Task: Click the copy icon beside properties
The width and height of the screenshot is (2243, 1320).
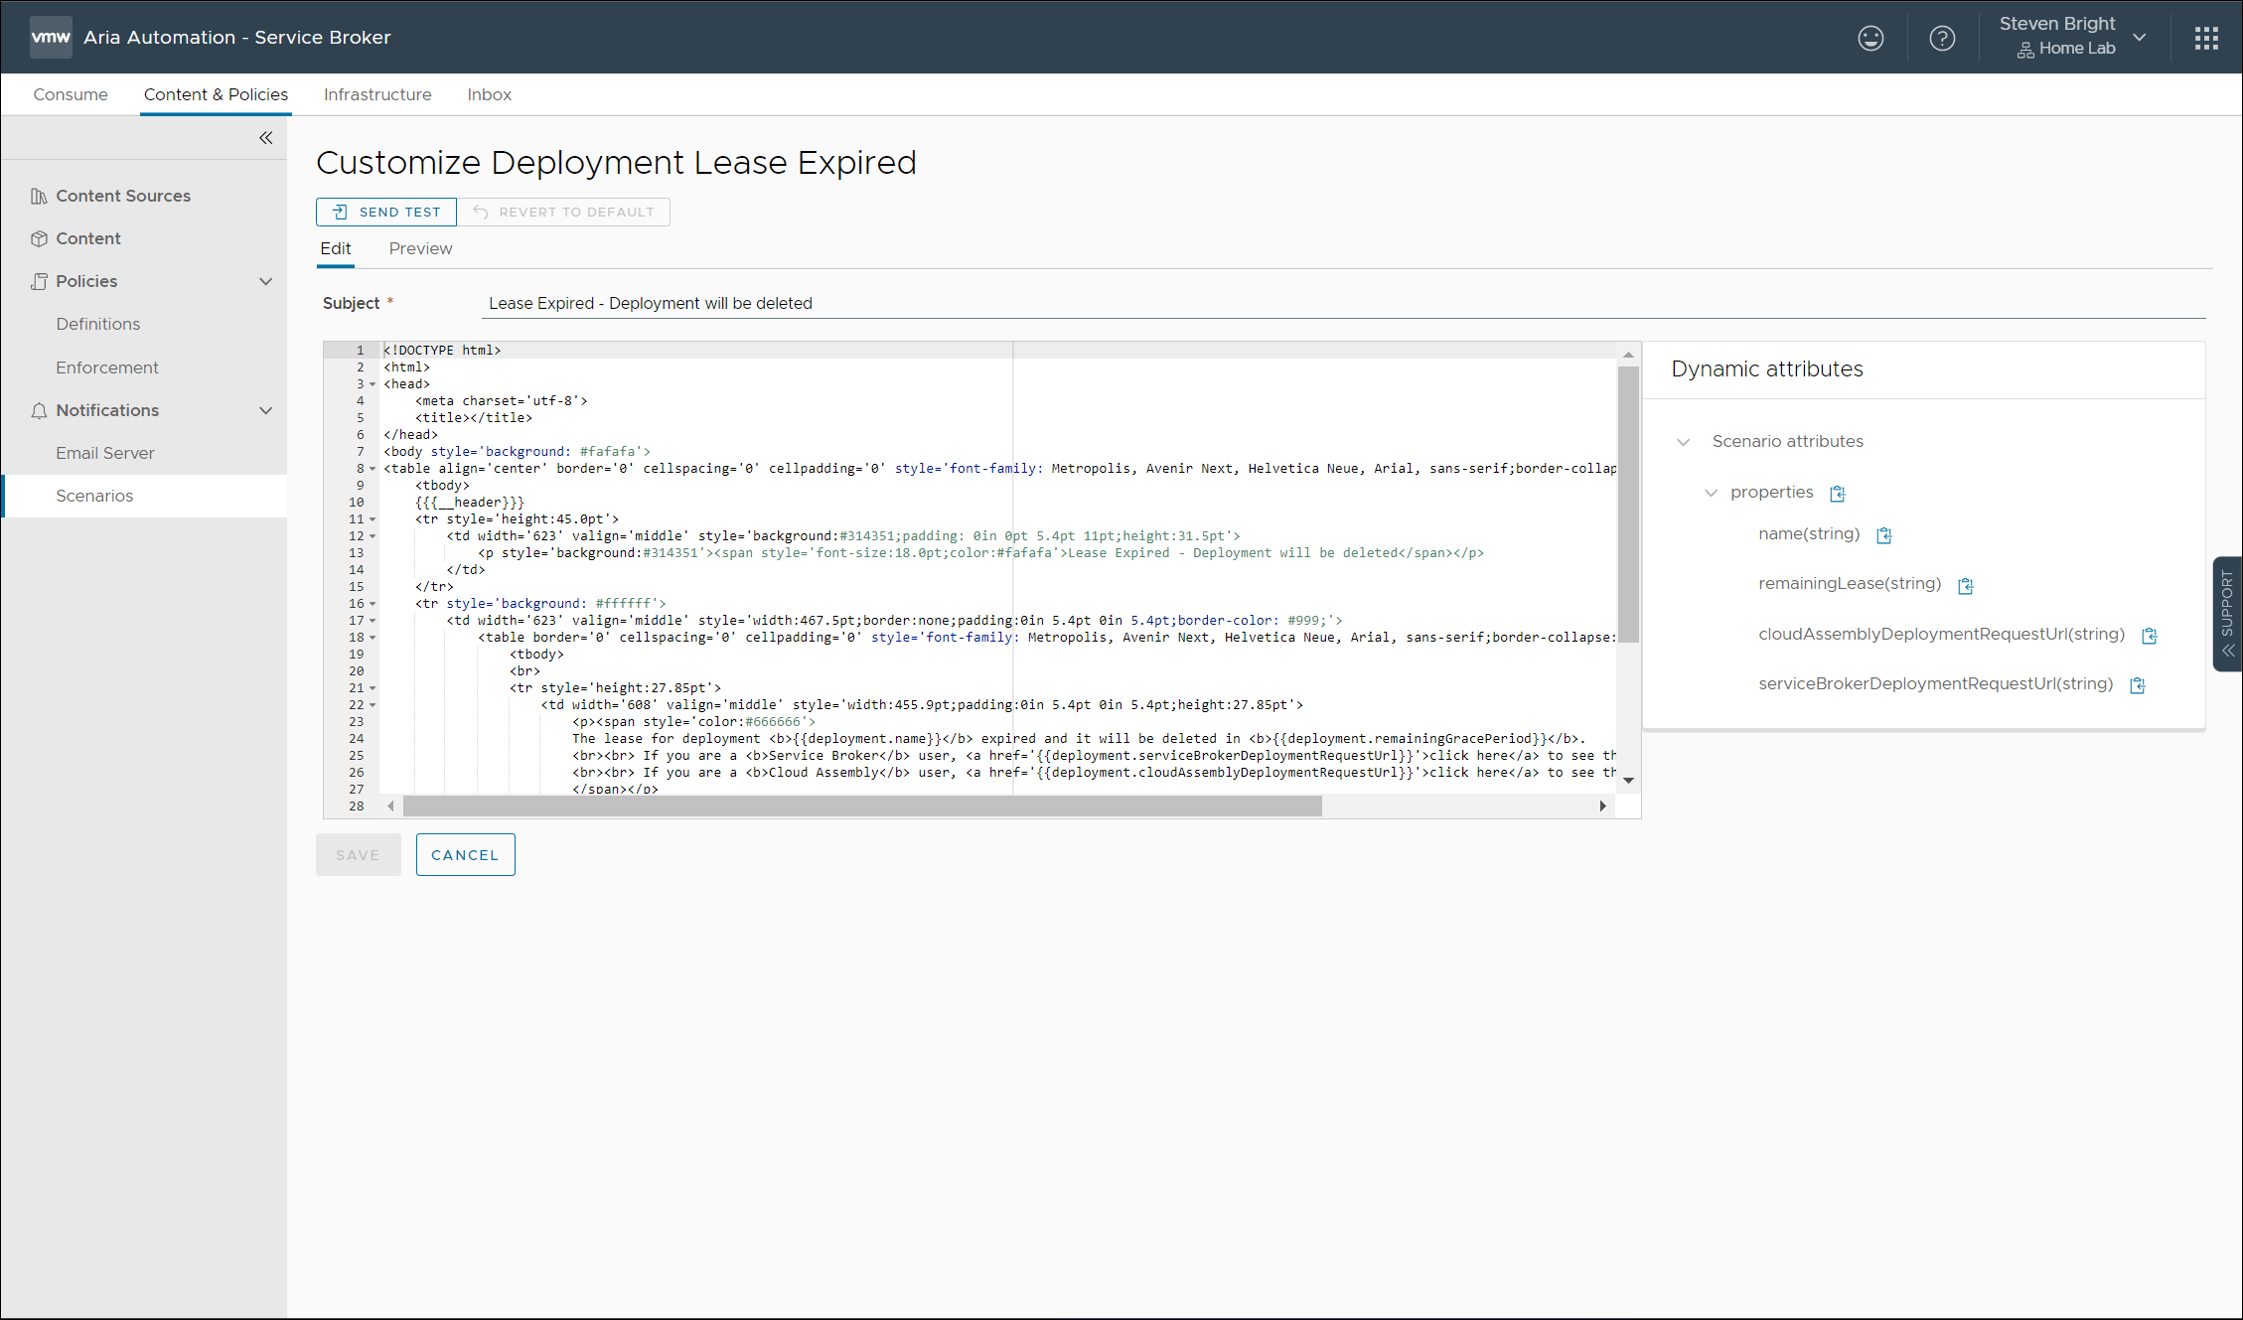Action: click(1837, 494)
